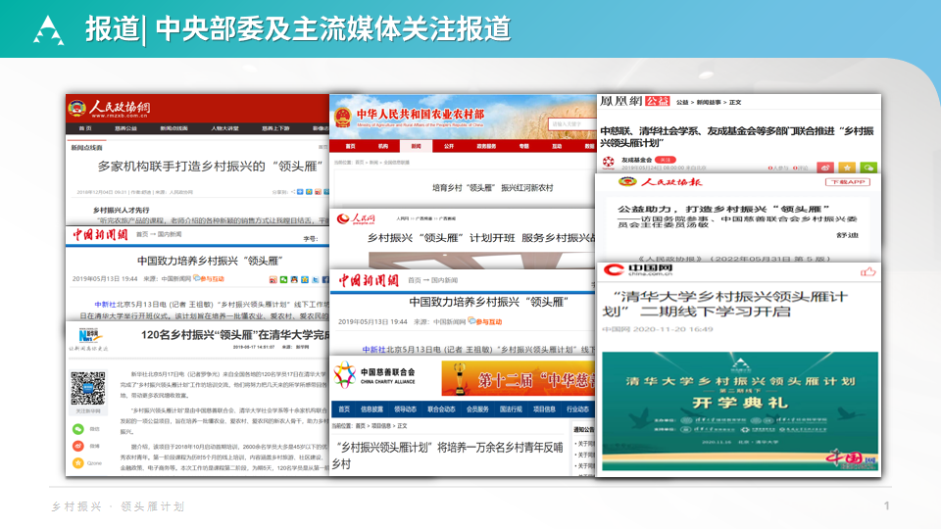The image size is (941, 529).
Task: Click 新闻故事 in the 凤凰网 breadcrumb
Action: (709, 103)
